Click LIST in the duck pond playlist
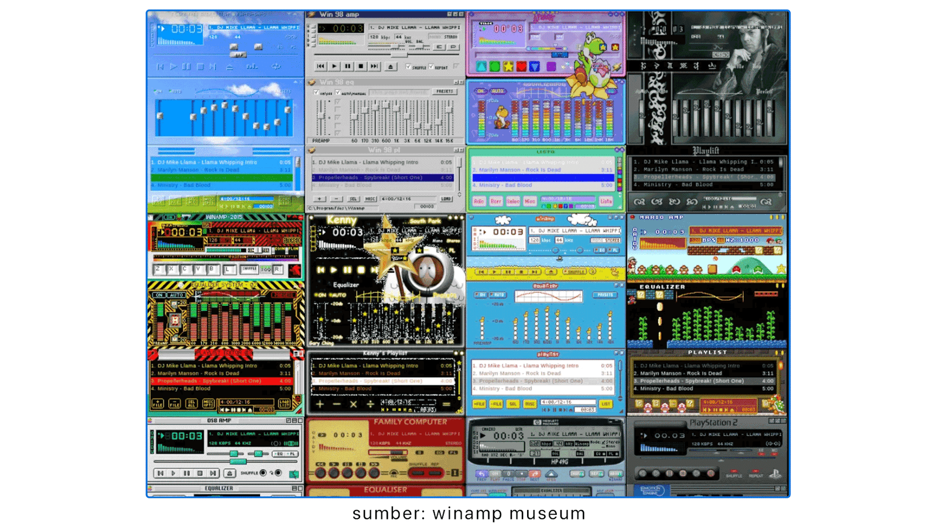 click(x=606, y=404)
